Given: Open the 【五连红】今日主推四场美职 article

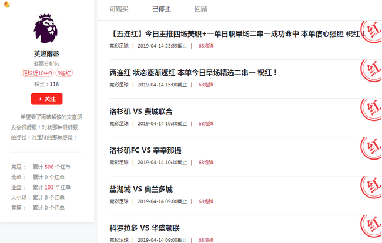Looking at the screenshot, I should pyautogui.click(x=237, y=34).
